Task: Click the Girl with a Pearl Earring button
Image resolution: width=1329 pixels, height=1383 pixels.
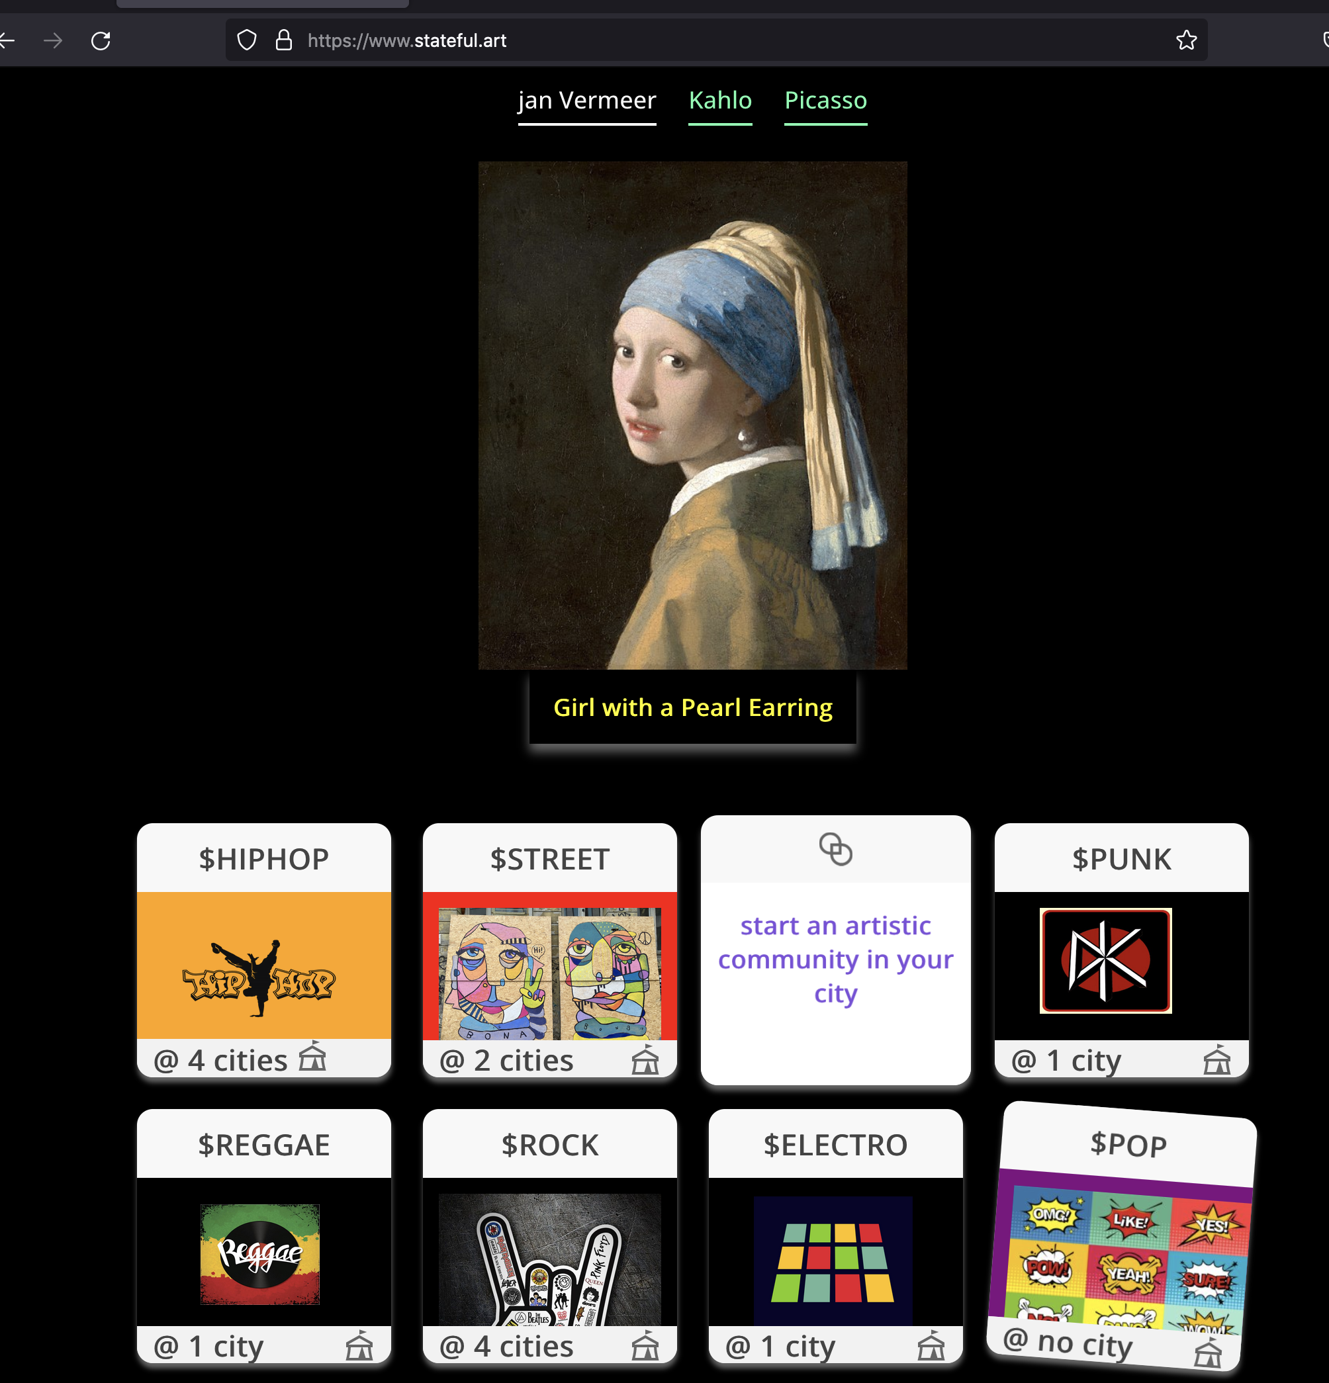Action: [x=693, y=708]
